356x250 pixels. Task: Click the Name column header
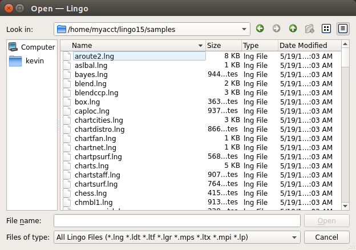(133, 46)
